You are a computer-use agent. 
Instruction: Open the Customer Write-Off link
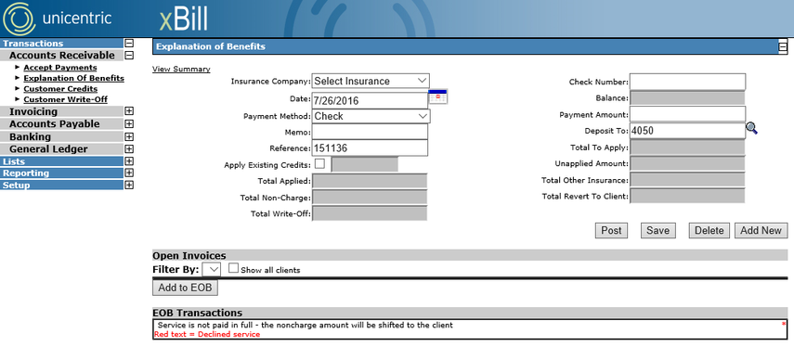click(x=66, y=99)
